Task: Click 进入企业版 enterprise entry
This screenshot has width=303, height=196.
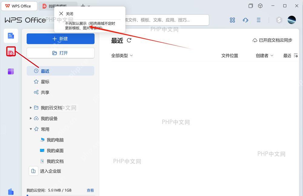Action: pos(45,171)
